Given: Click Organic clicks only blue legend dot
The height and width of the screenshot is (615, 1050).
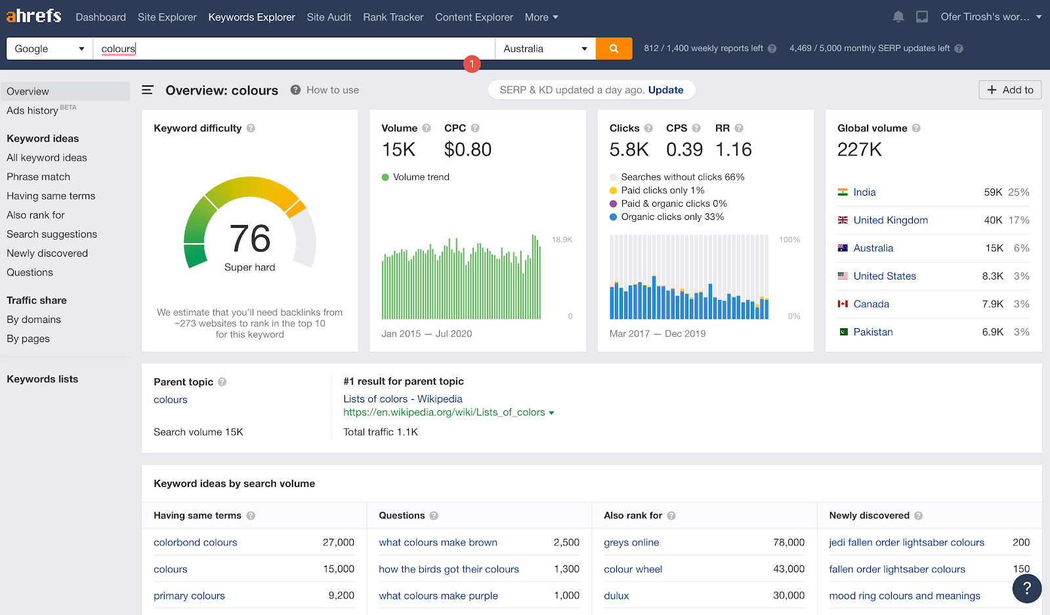Looking at the screenshot, I should click(x=614, y=217).
